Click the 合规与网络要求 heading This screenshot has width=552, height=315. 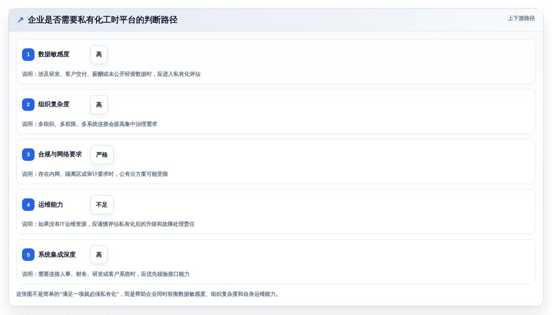click(60, 155)
